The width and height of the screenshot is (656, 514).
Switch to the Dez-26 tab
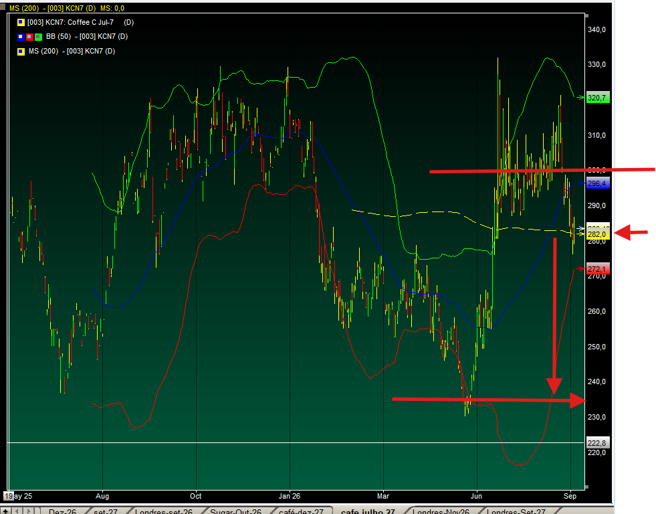pyautogui.click(x=62, y=511)
